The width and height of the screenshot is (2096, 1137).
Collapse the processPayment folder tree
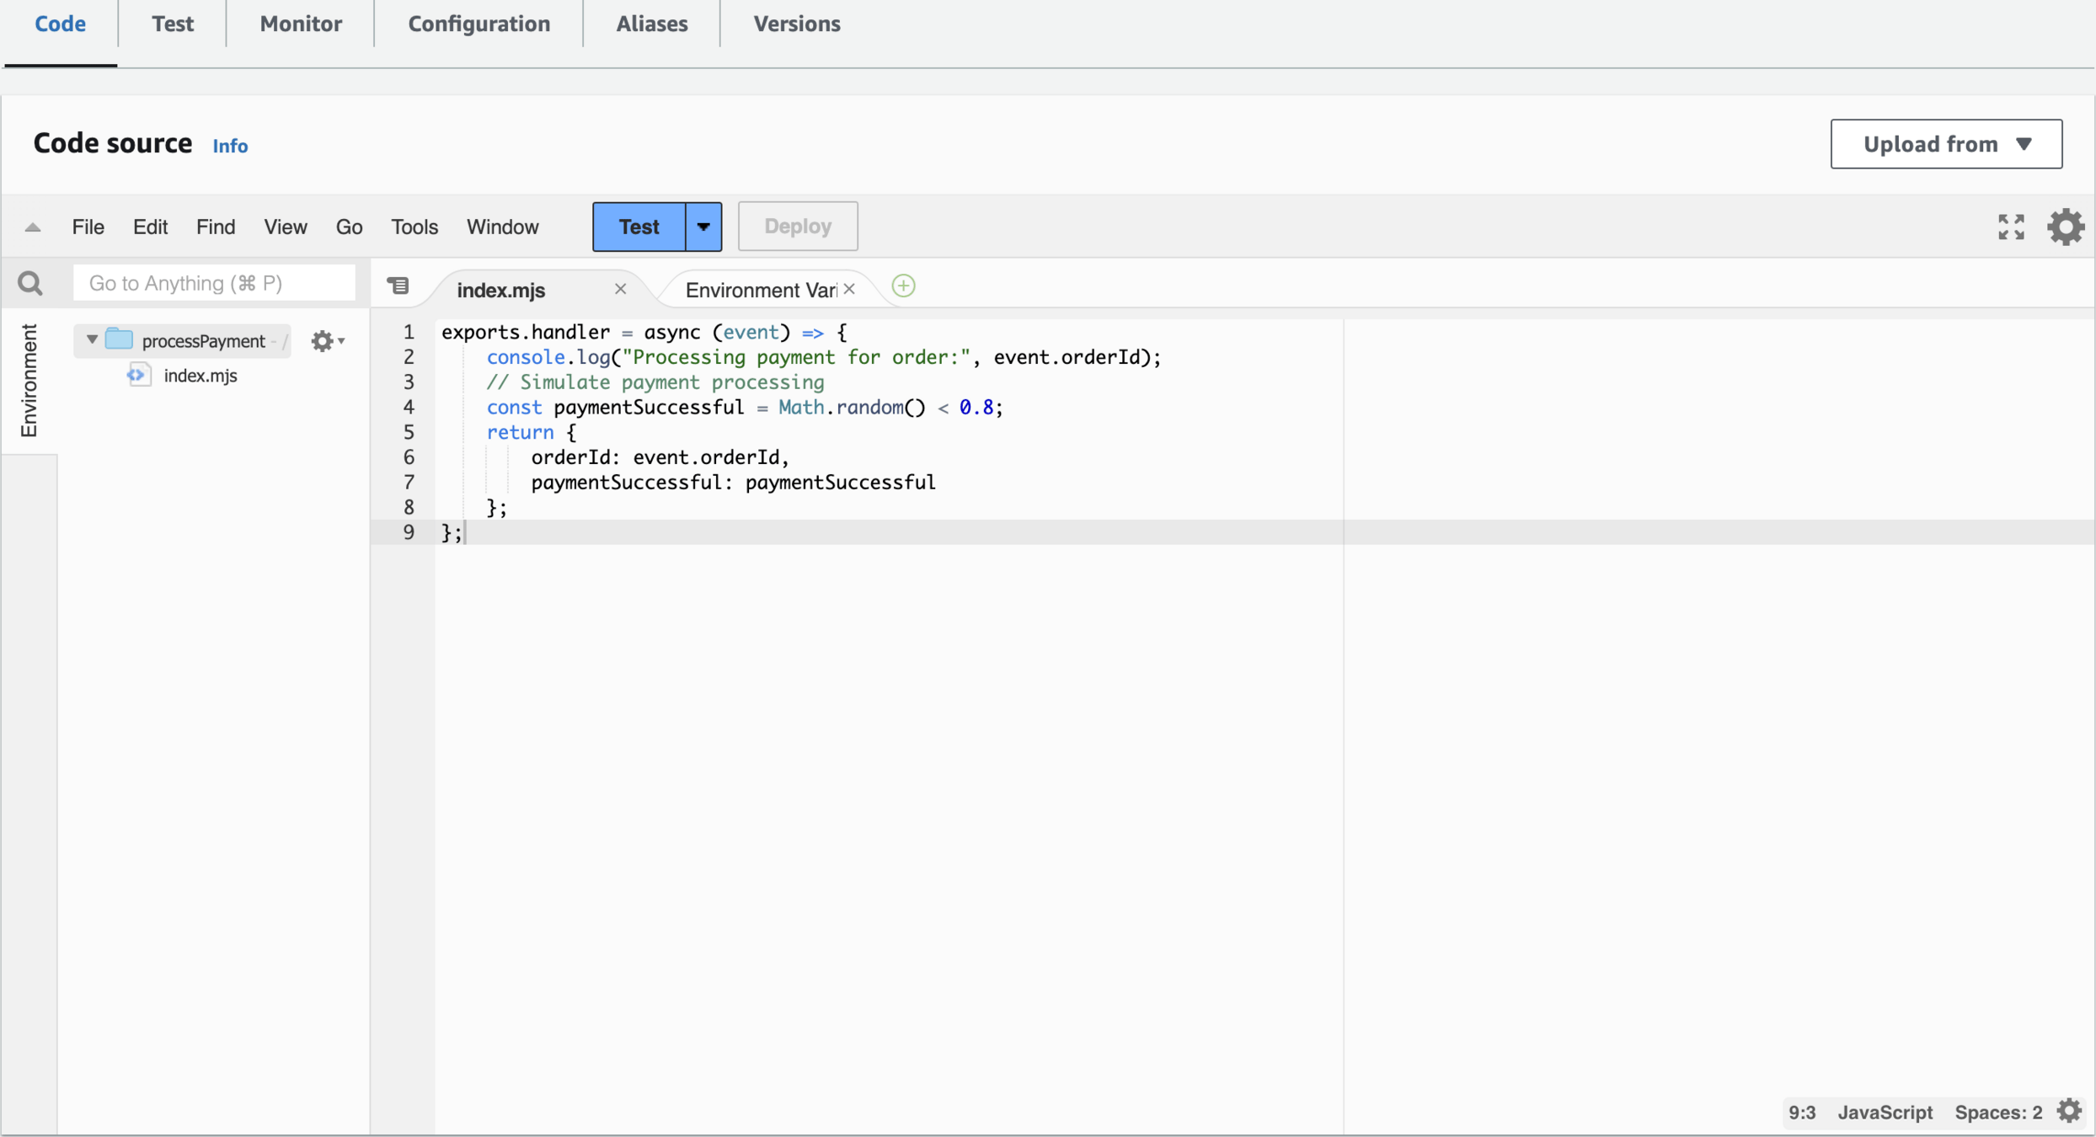[92, 339]
